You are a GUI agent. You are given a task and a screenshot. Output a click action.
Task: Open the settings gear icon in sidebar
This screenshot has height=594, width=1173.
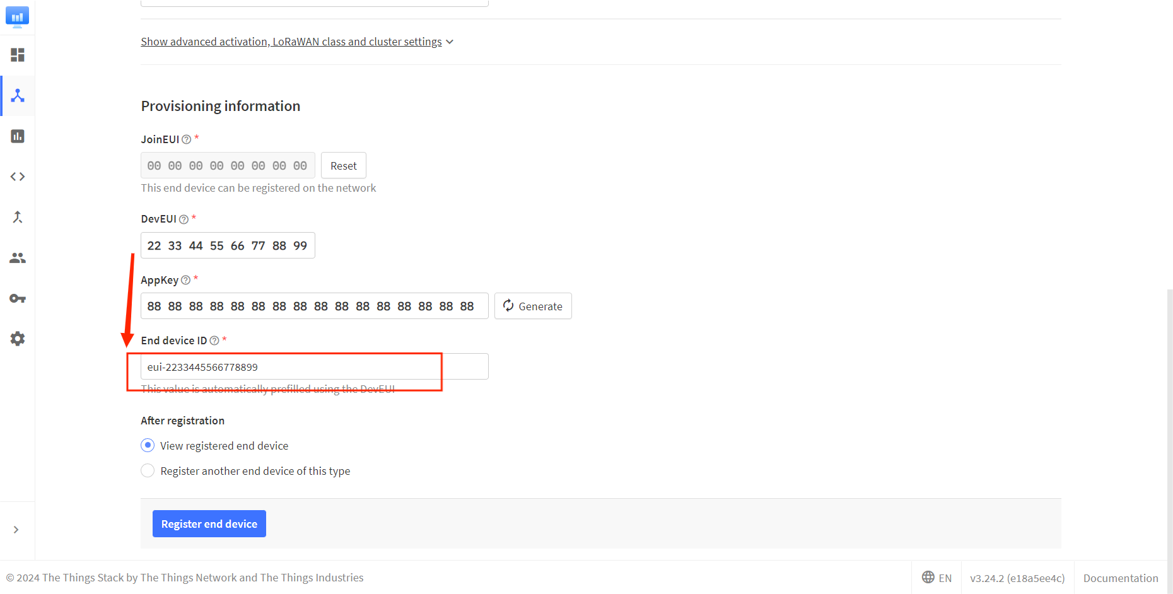pyautogui.click(x=18, y=339)
